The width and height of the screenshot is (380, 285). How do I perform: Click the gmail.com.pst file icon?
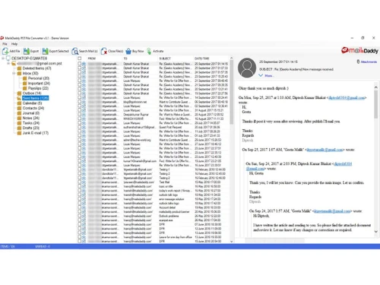14,63
